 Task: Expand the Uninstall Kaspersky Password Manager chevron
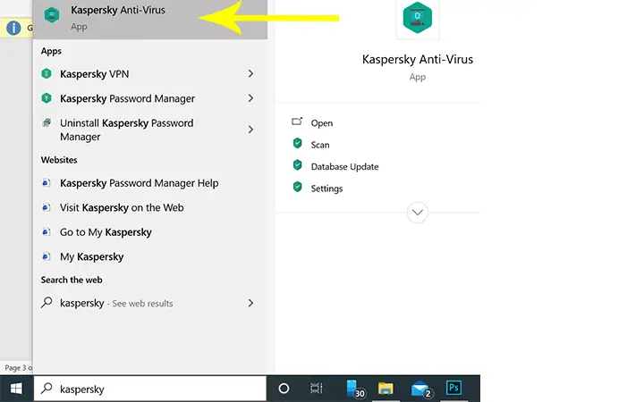click(x=250, y=130)
